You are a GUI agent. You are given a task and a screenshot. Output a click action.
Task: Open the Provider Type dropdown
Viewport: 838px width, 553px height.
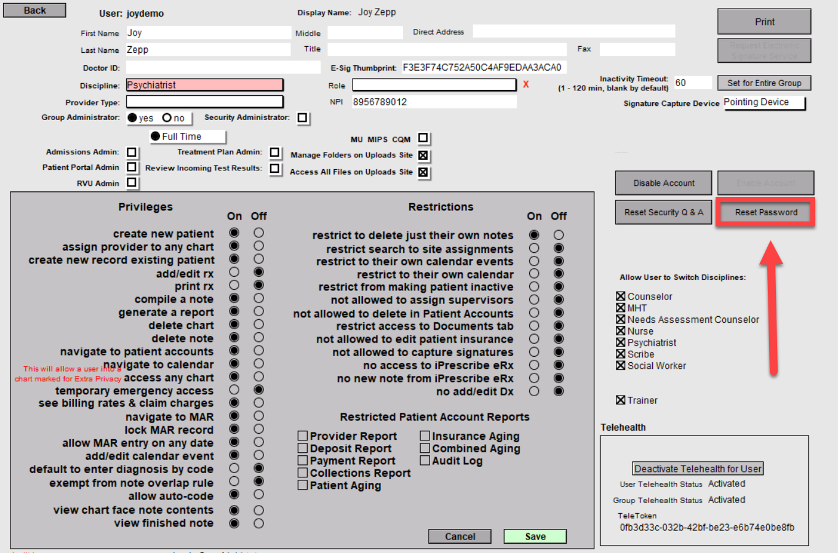click(x=204, y=102)
